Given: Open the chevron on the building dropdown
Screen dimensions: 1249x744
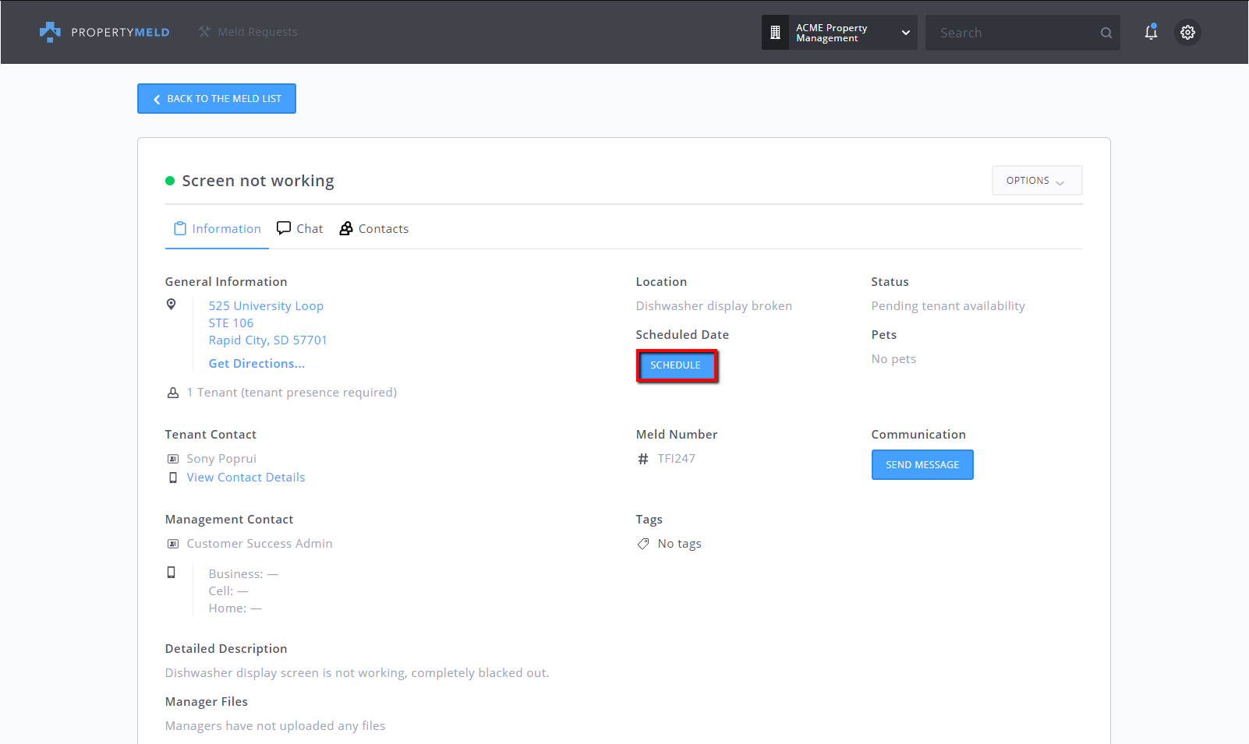Looking at the screenshot, I should 904,33.
